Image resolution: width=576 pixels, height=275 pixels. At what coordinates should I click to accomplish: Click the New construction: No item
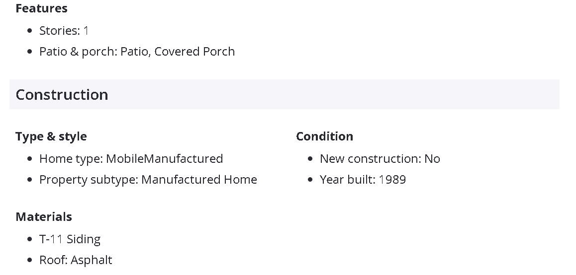pos(380,159)
